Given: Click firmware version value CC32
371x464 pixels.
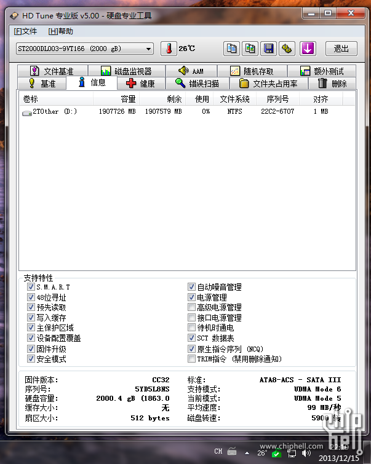Looking at the screenshot, I should tap(161, 380).
